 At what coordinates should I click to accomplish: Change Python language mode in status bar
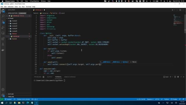click(167, 99)
